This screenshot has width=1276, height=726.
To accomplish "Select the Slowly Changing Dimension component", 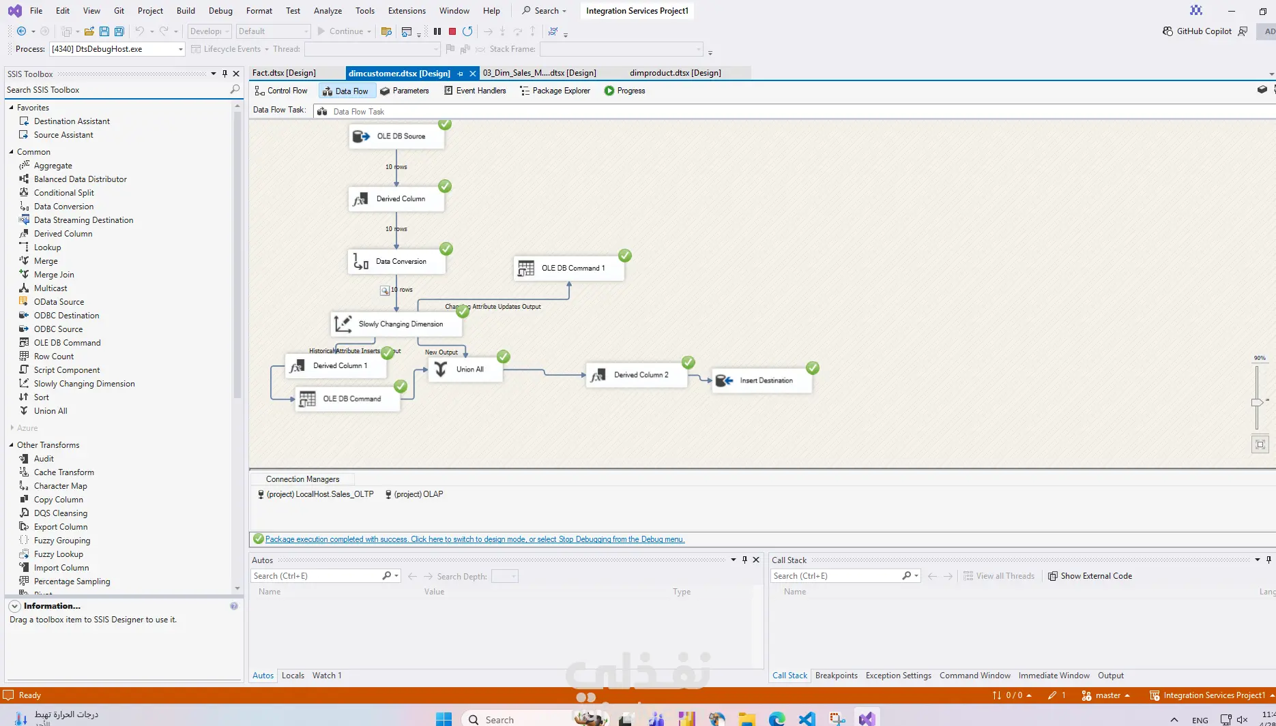I will click(x=396, y=324).
